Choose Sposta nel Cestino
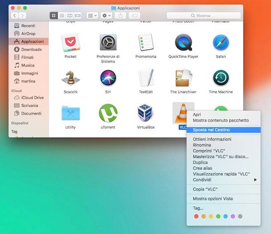This screenshot has height=234, width=271. 223,130
